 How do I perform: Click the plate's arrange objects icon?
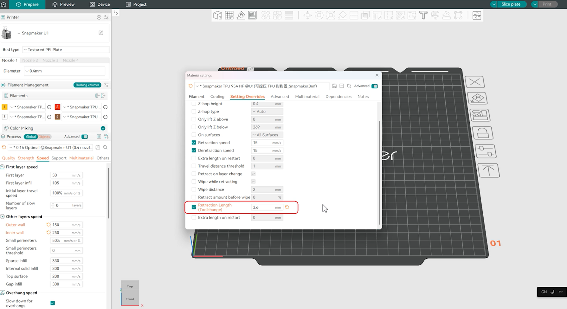(480, 115)
